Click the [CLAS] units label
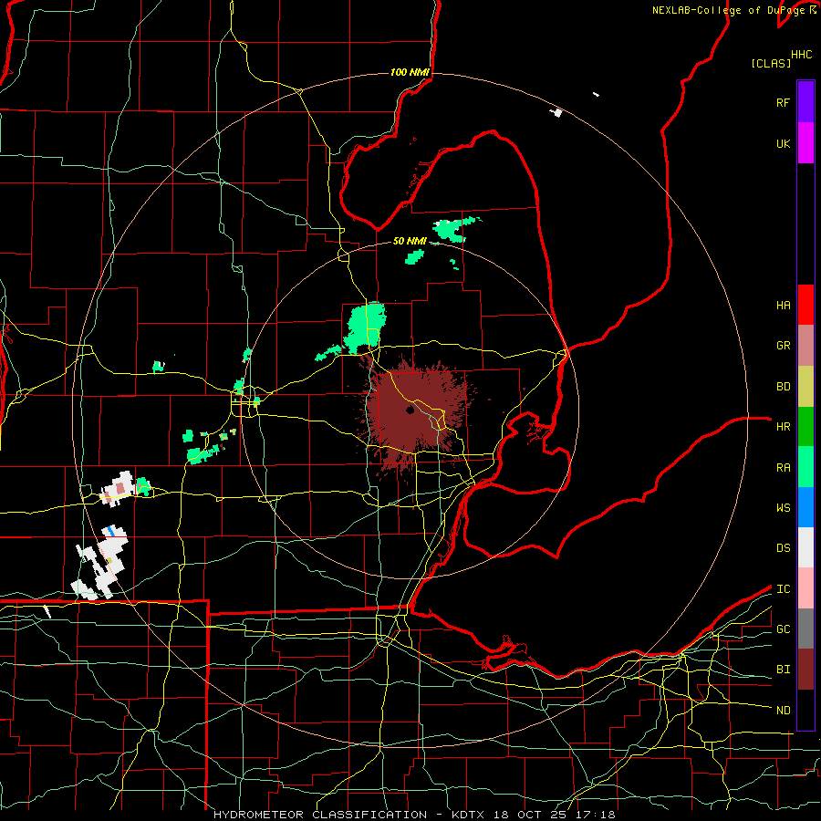The height and width of the screenshot is (821, 821). (771, 63)
